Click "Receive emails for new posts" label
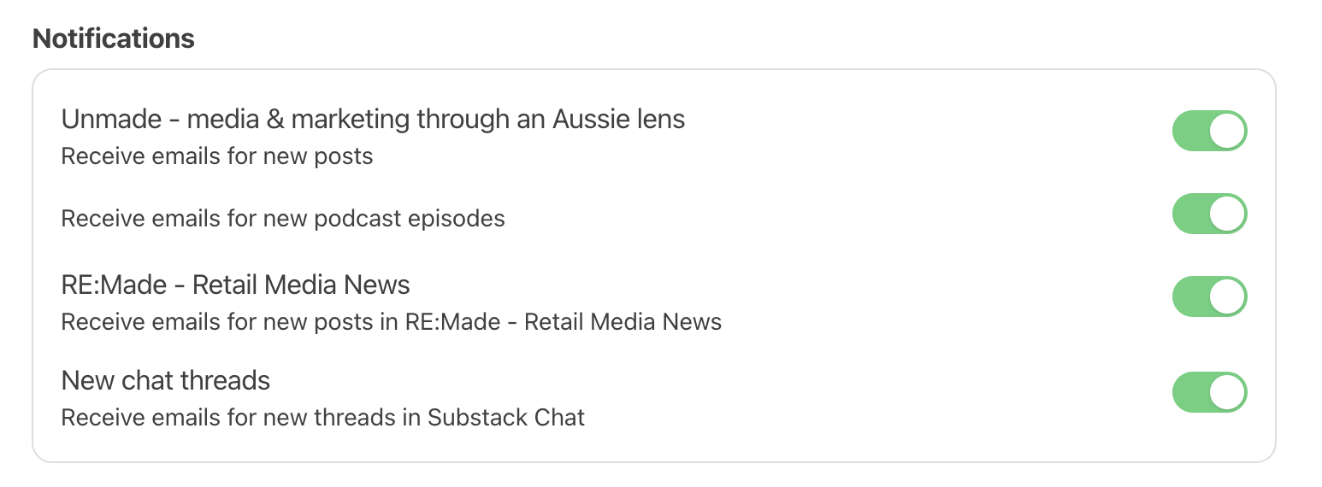The height and width of the screenshot is (487, 1322). [217, 157]
